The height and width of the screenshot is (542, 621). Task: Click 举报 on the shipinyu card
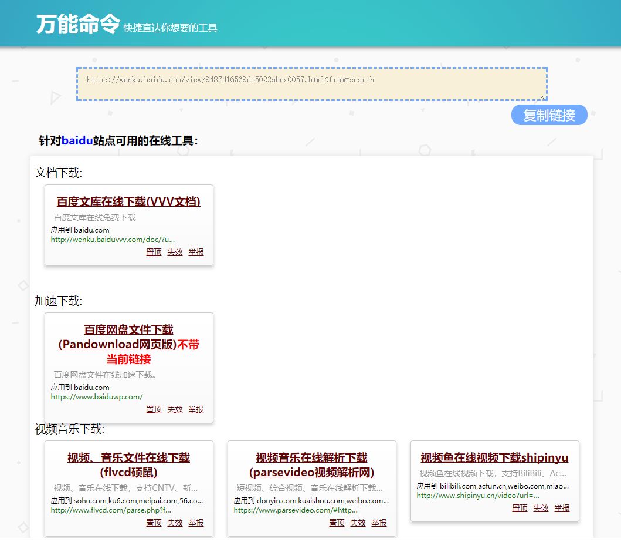click(x=562, y=509)
